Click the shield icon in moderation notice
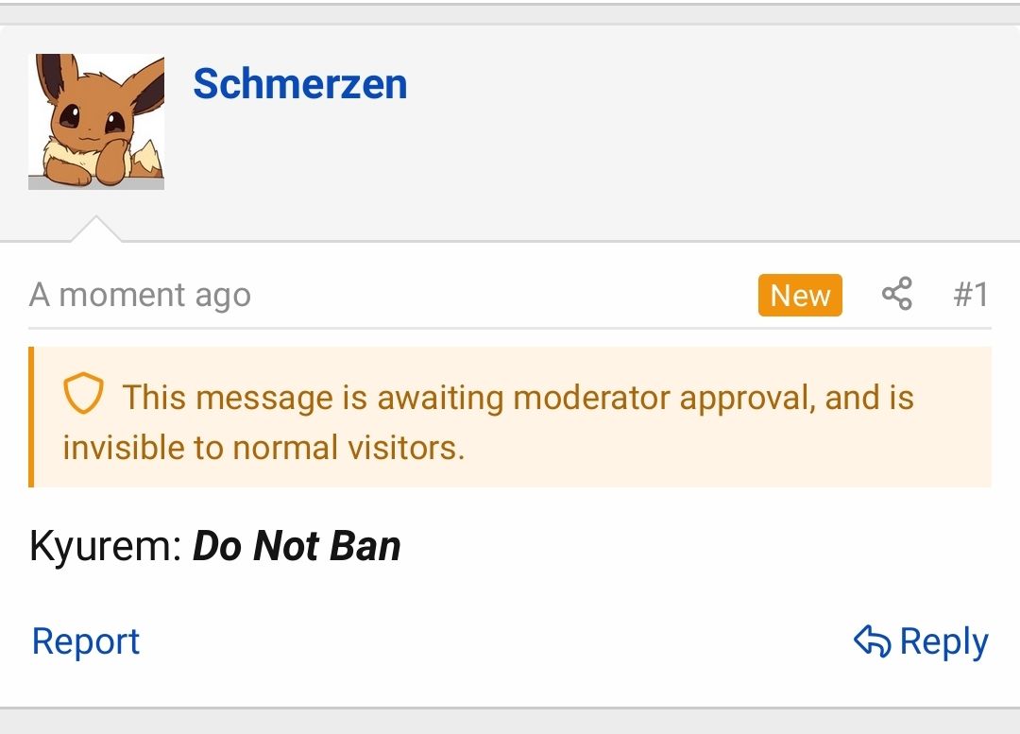Screen dimensions: 1020x734 [x=83, y=396]
